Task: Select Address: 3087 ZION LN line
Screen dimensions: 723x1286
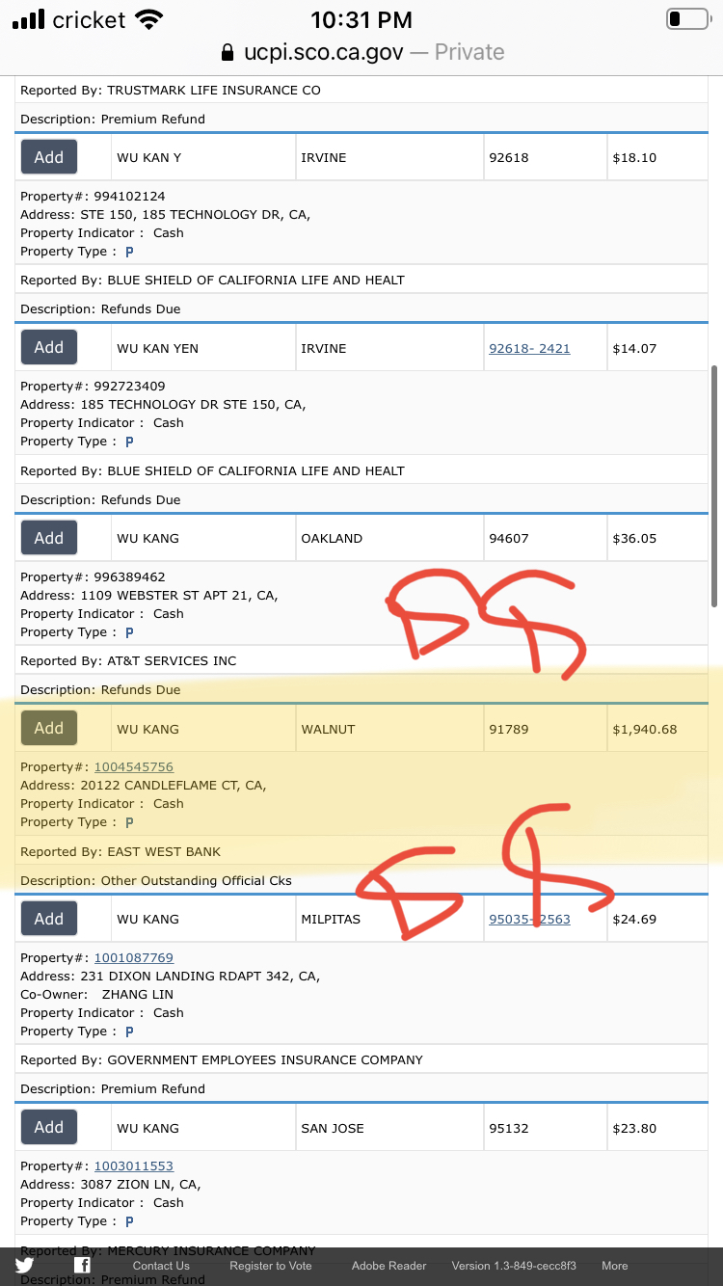Action: (x=111, y=1184)
